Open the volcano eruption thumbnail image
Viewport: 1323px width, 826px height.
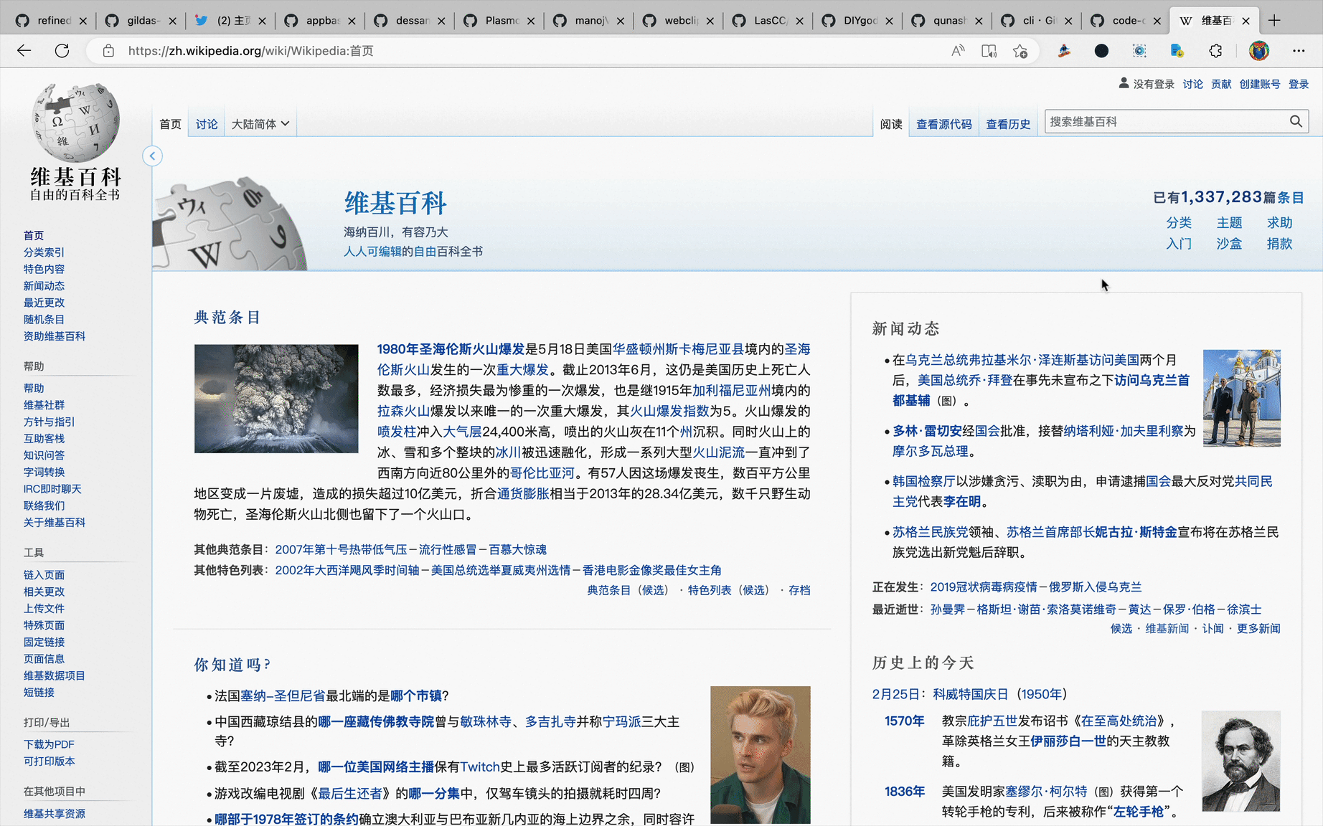pos(276,399)
